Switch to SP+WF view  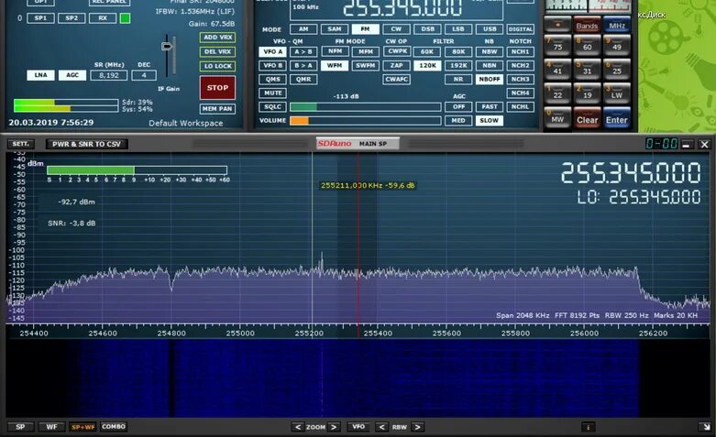(83, 427)
